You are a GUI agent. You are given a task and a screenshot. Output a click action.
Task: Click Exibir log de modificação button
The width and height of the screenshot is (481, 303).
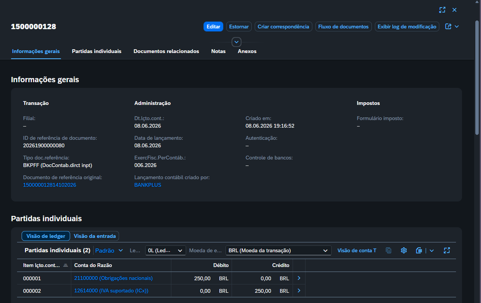tap(407, 27)
